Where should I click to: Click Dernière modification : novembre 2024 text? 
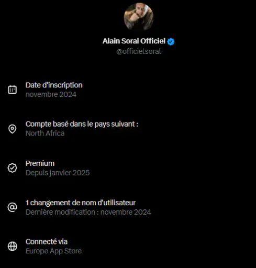click(88, 212)
